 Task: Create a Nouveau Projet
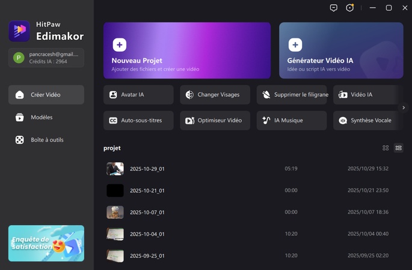[x=186, y=50]
